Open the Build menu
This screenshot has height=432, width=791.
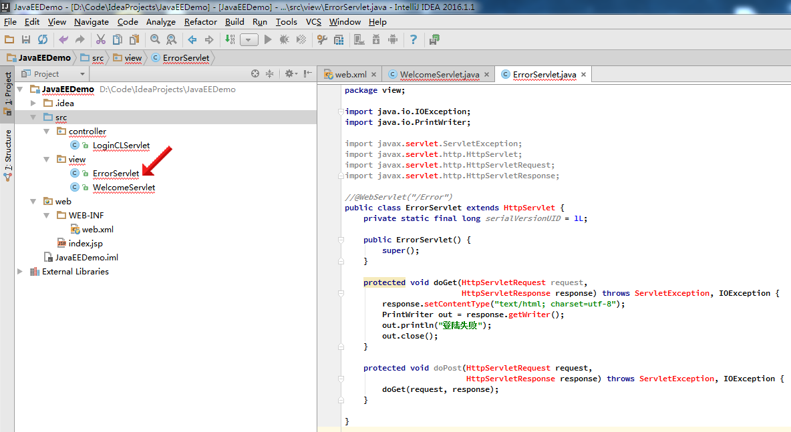pos(234,21)
